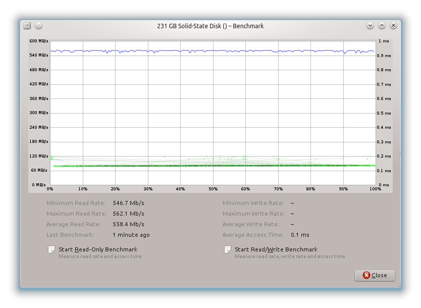The image size is (421, 308).
Task: Maximize the Benchmark window
Action: pyautogui.click(x=382, y=26)
